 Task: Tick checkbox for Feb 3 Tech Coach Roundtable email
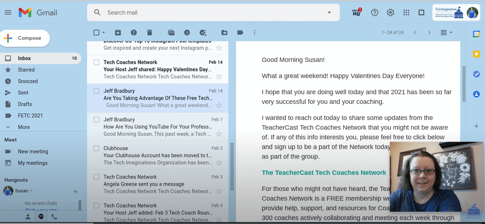(x=96, y=206)
